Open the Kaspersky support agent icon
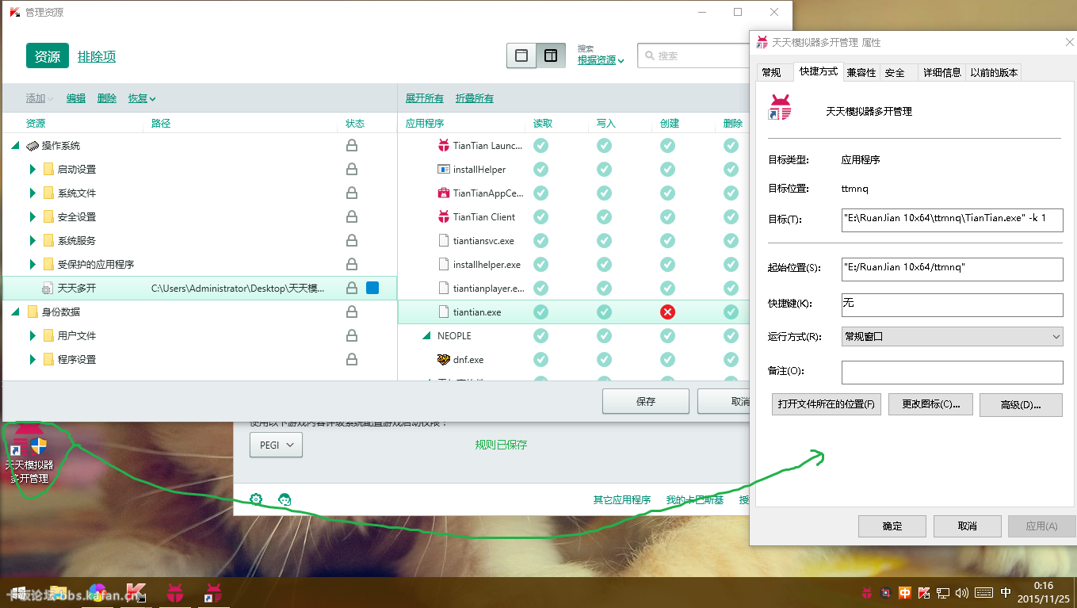The height and width of the screenshot is (608, 1077). 285,499
